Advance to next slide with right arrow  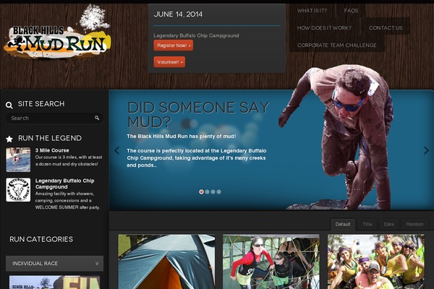click(426, 150)
